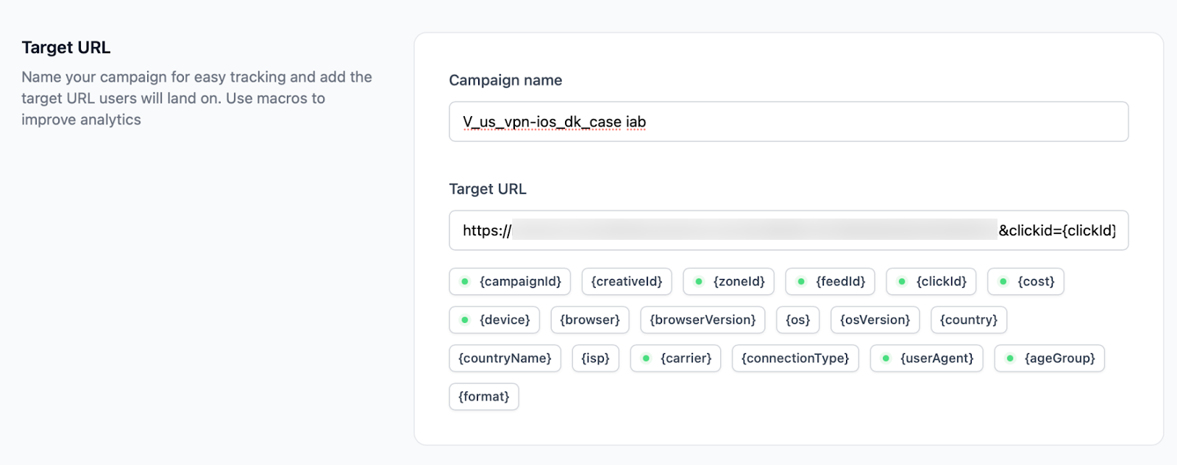Insert the {browser} macro
The image size is (1177, 465).
coord(589,320)
